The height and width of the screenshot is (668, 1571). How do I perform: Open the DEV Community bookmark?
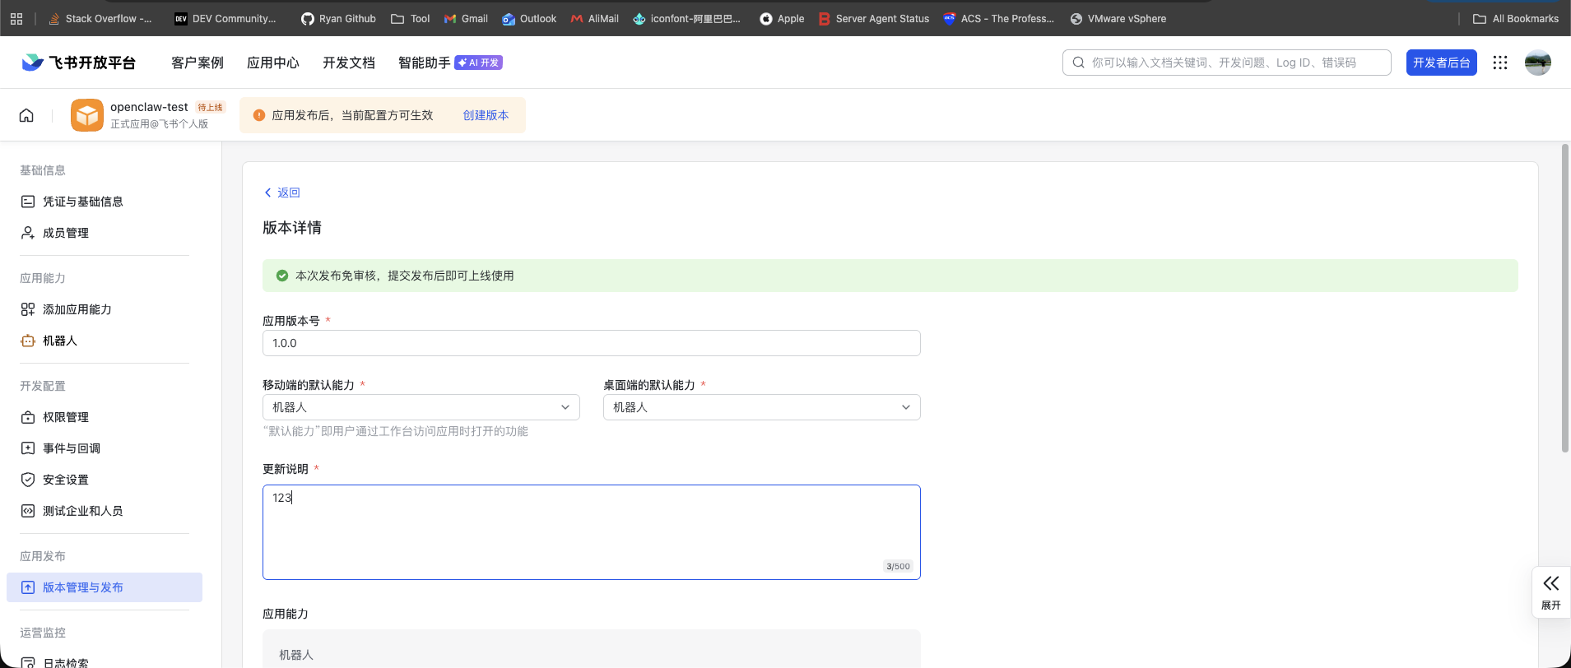[225, 18]
